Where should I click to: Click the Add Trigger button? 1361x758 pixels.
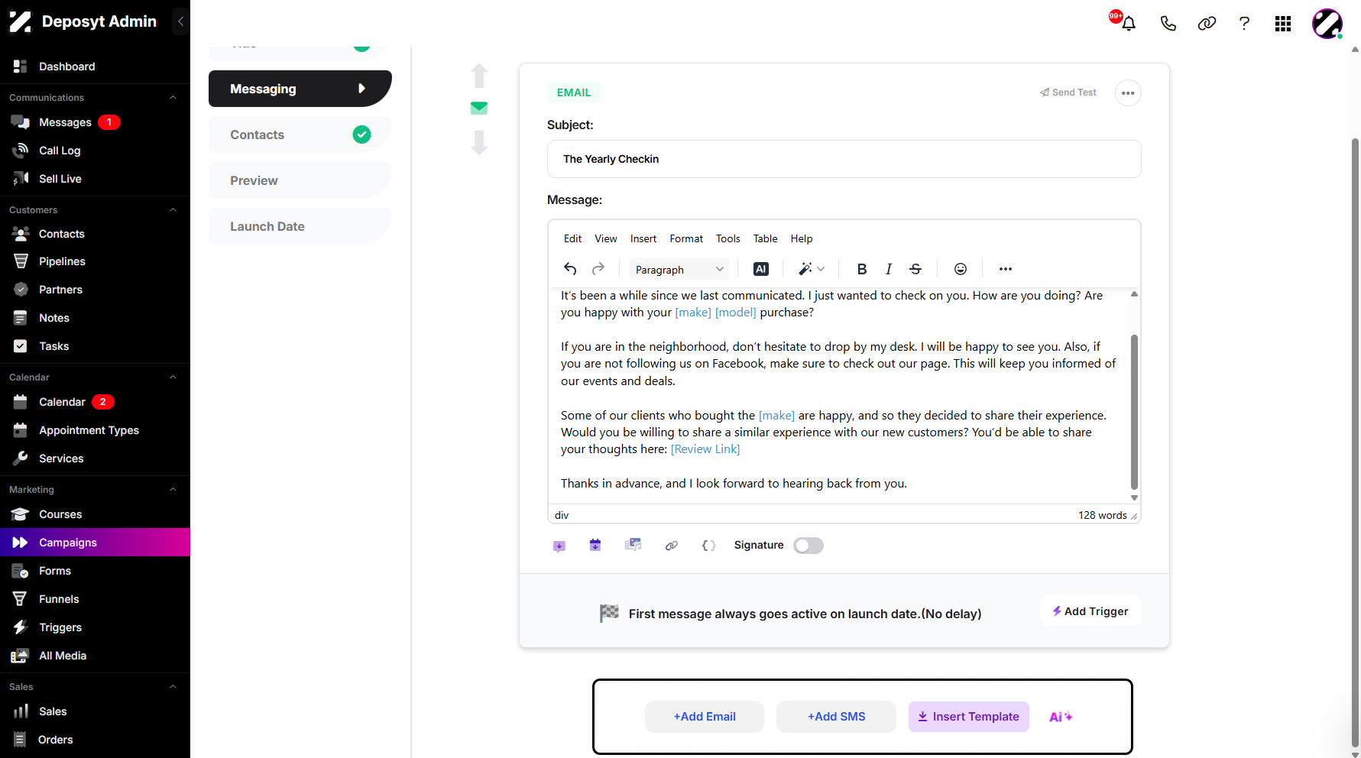click(x=1090, y=611)
